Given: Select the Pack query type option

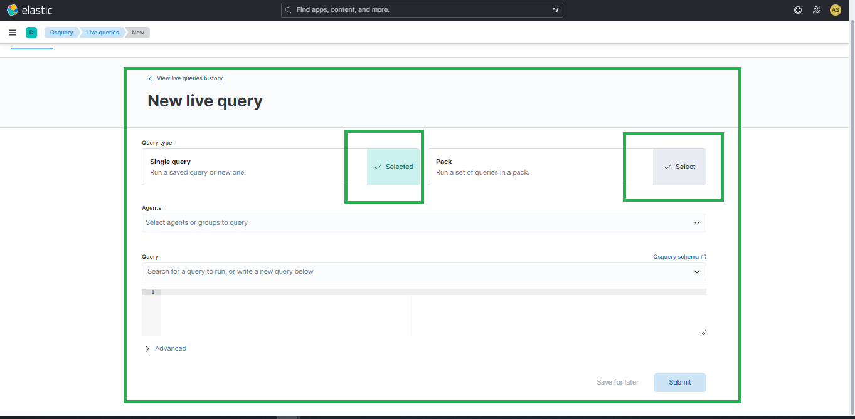Looking at the screenshot, I should point(679,167).
